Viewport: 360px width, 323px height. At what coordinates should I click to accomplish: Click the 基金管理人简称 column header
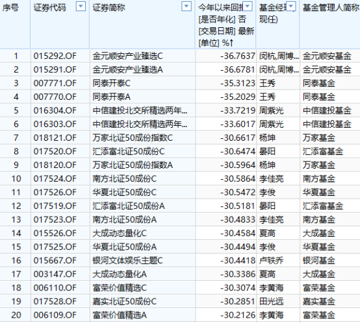tap(330, 24)
